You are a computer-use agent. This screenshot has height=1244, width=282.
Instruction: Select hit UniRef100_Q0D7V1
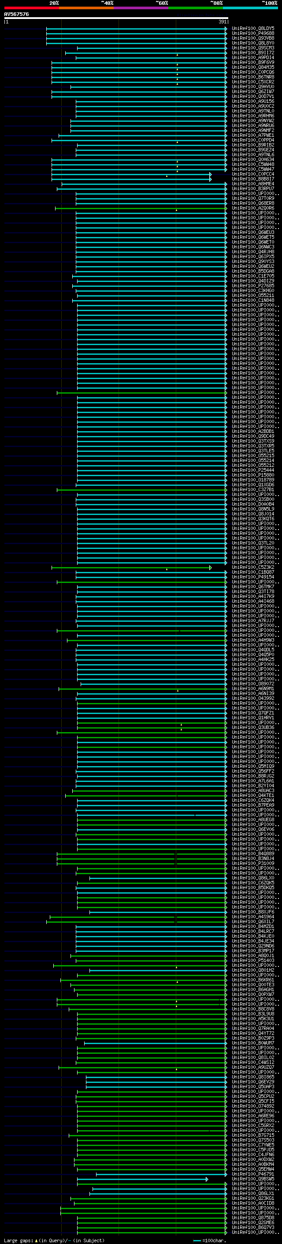click(253, 96)
